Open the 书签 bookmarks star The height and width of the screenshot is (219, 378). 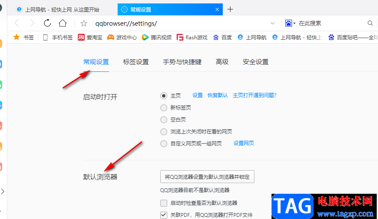click(24, 37)
